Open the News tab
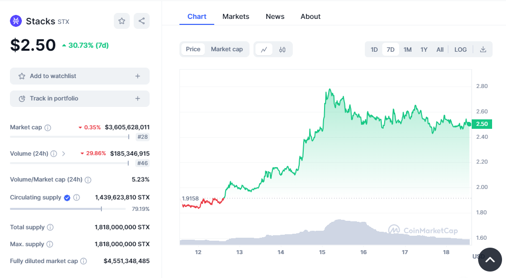This screenshot has height=278, width=506. click(275, 16)
